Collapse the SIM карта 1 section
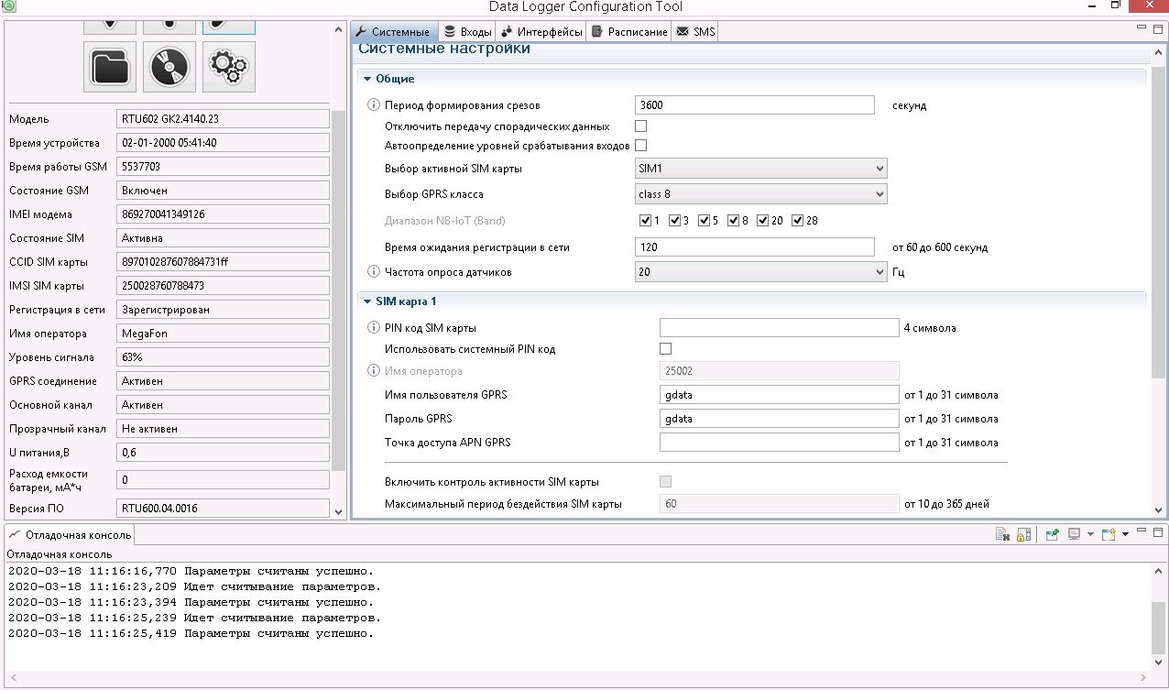Screen dimensions: 1169x690 coord(367,301)
